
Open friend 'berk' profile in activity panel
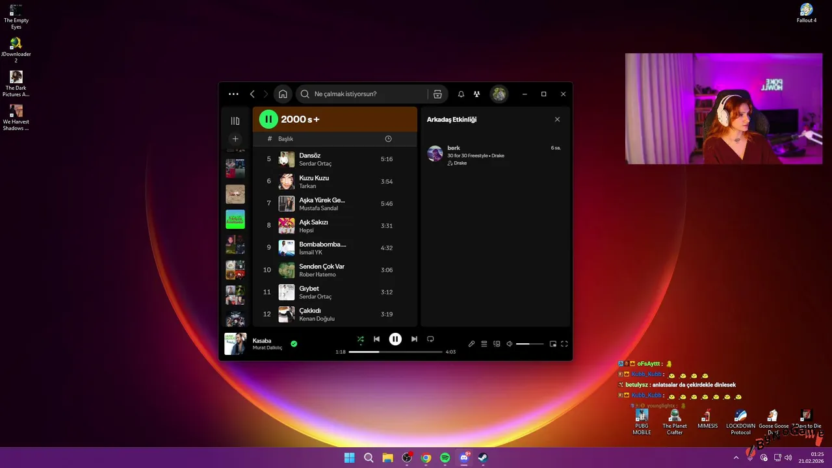[454, 148]
